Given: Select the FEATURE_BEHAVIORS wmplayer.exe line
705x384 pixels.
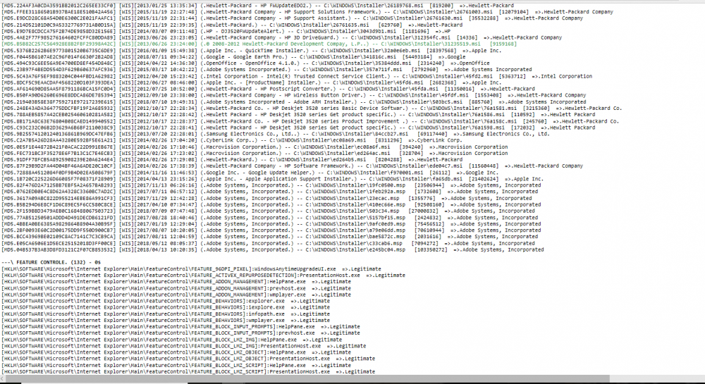Looking at the screenshot, I should 166,320.
